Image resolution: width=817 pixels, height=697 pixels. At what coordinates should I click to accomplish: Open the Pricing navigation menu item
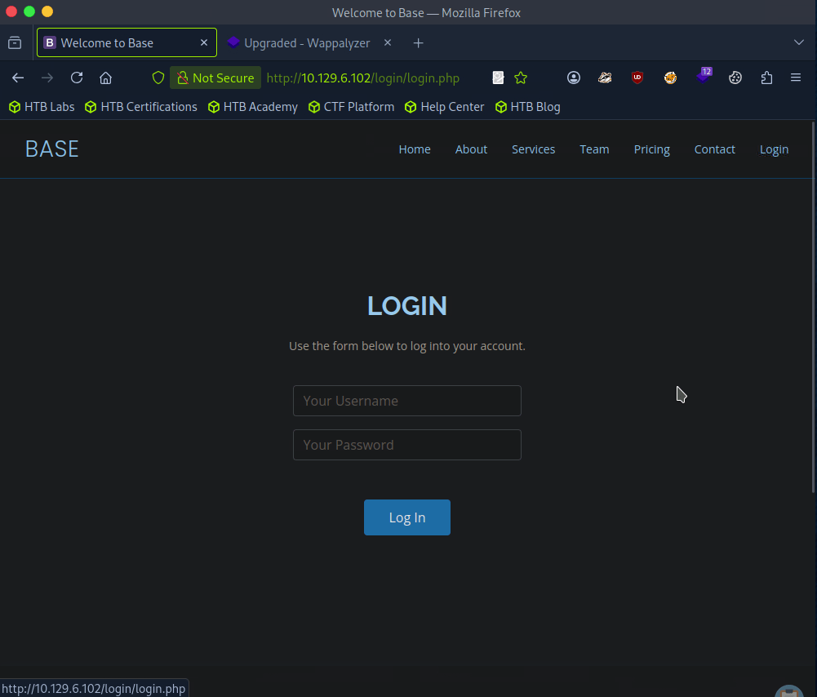[651, 149]
